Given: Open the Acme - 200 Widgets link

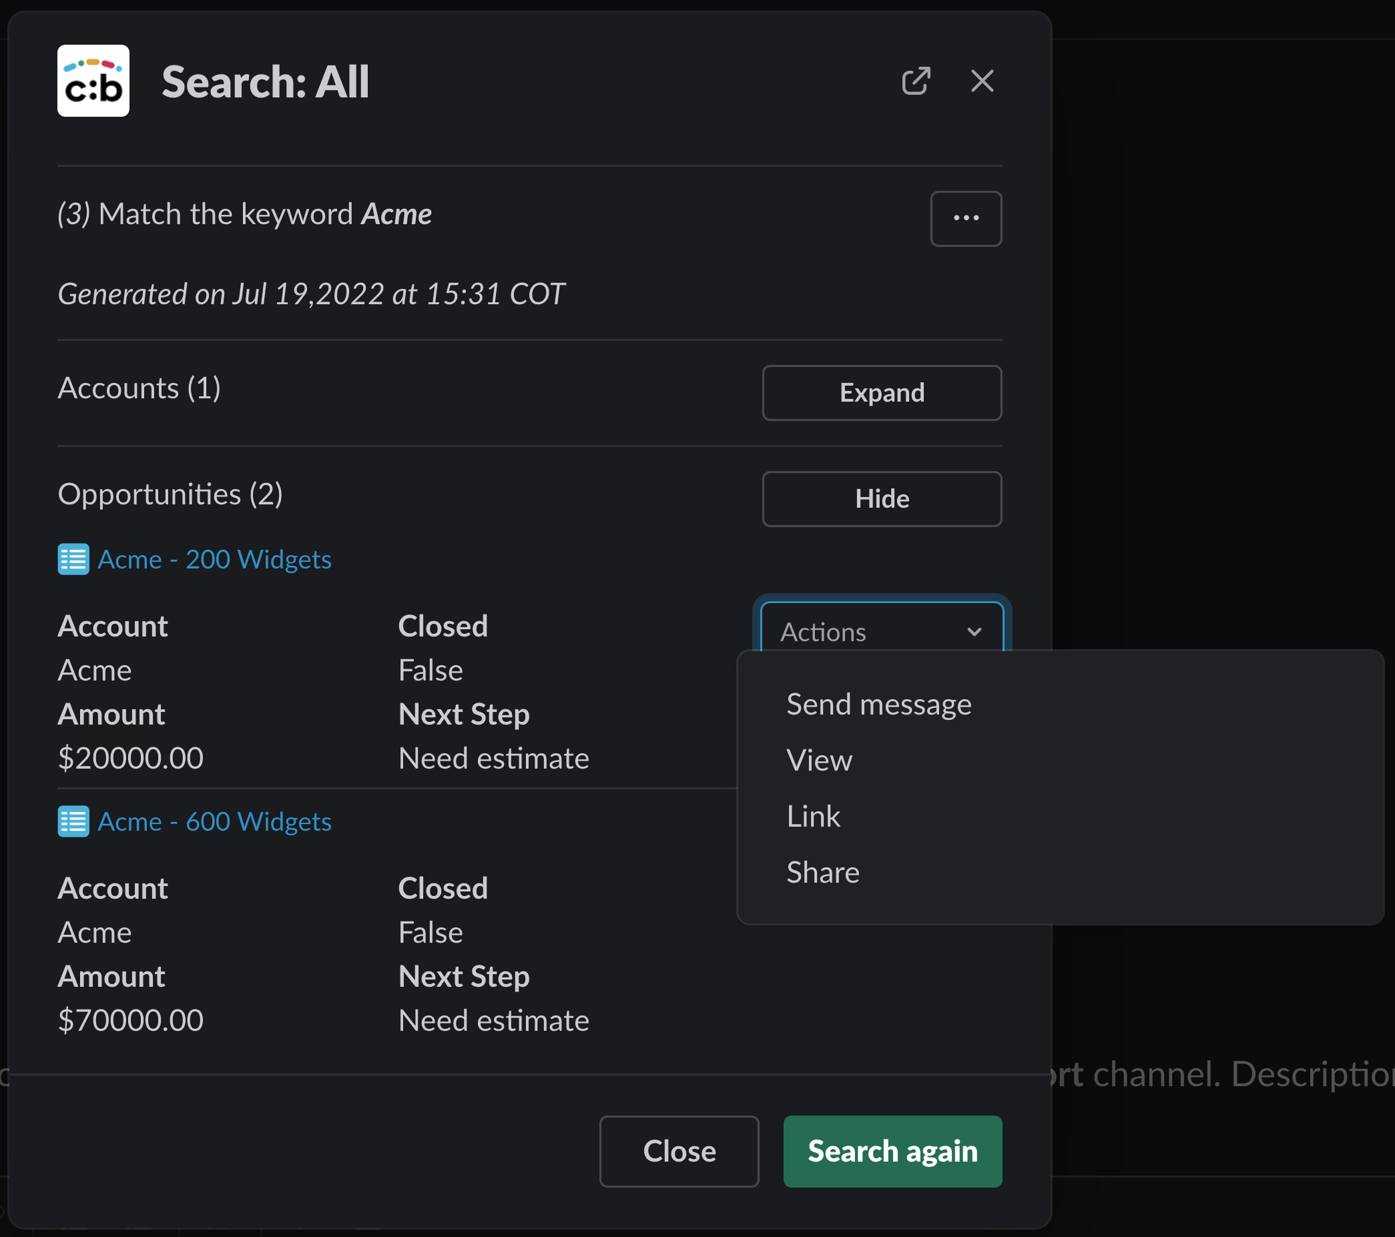Looking at the screenshot, I should pyautogui.click(x=214, y=560).
